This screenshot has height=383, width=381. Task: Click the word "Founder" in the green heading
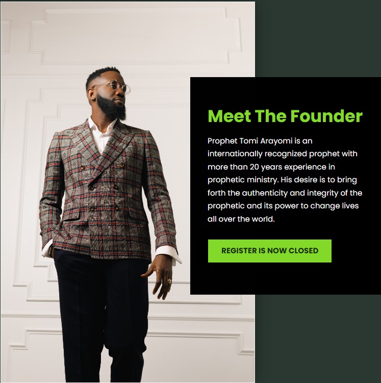click(327, 116)
